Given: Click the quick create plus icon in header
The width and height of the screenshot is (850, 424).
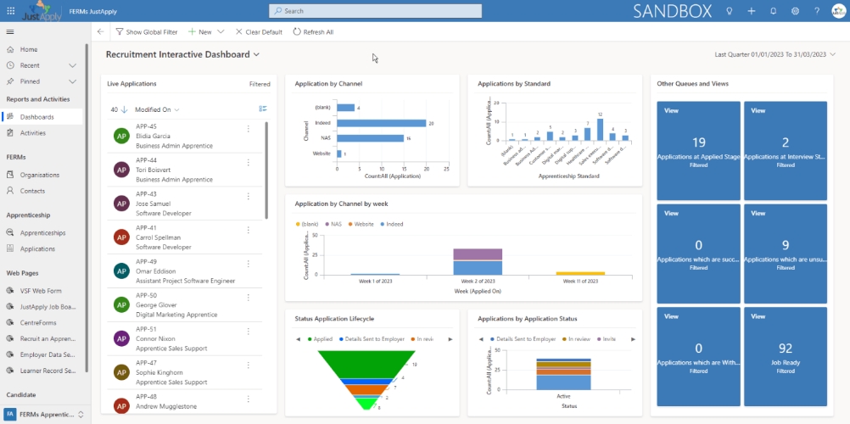Looking at the screenshot, I should pos(752,11).
